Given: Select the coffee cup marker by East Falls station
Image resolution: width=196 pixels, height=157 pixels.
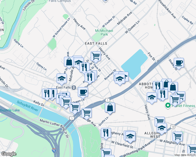Looking at the screenshot, I should pos(83,93).
